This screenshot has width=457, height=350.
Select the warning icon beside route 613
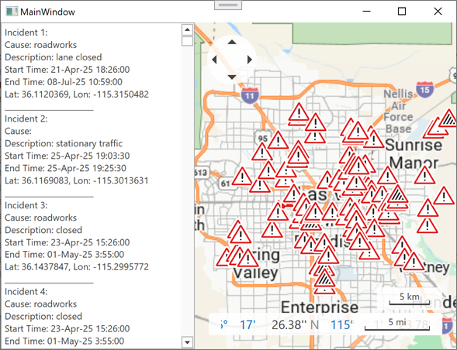(x=241, y=177)
